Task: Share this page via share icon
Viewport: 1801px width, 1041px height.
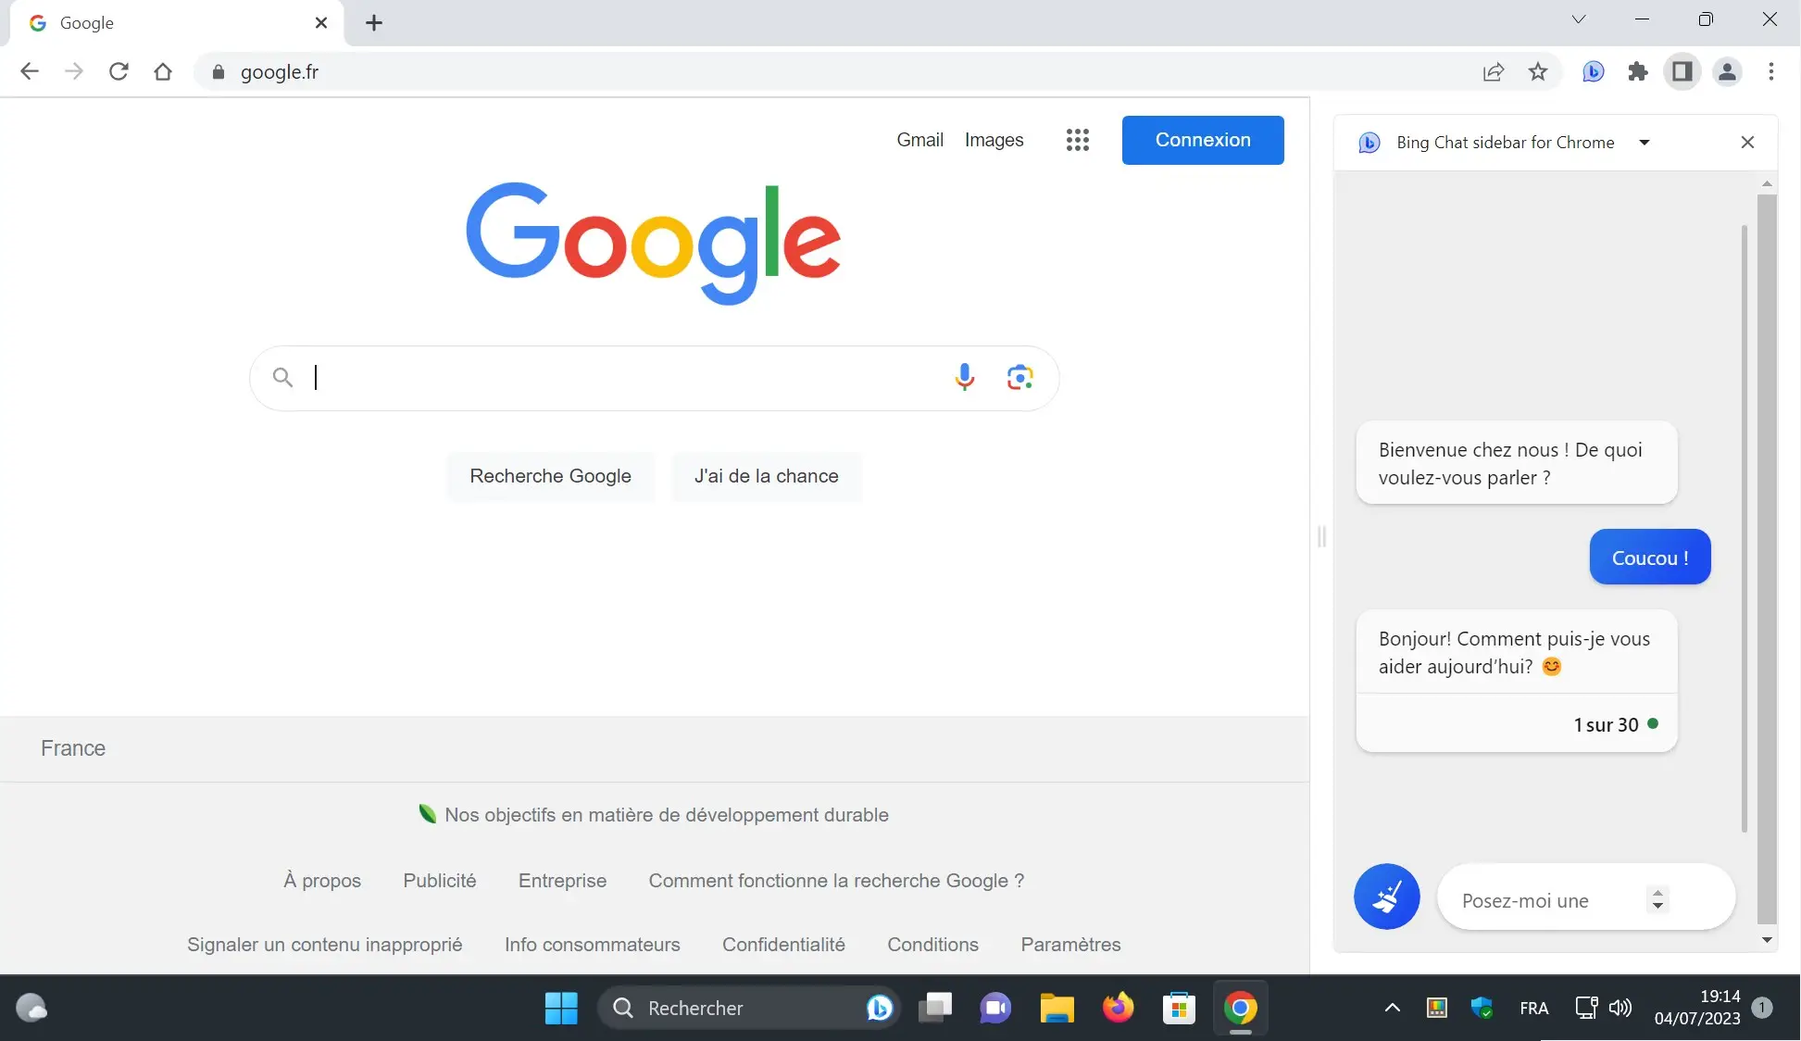Action: pos(1494,71)
